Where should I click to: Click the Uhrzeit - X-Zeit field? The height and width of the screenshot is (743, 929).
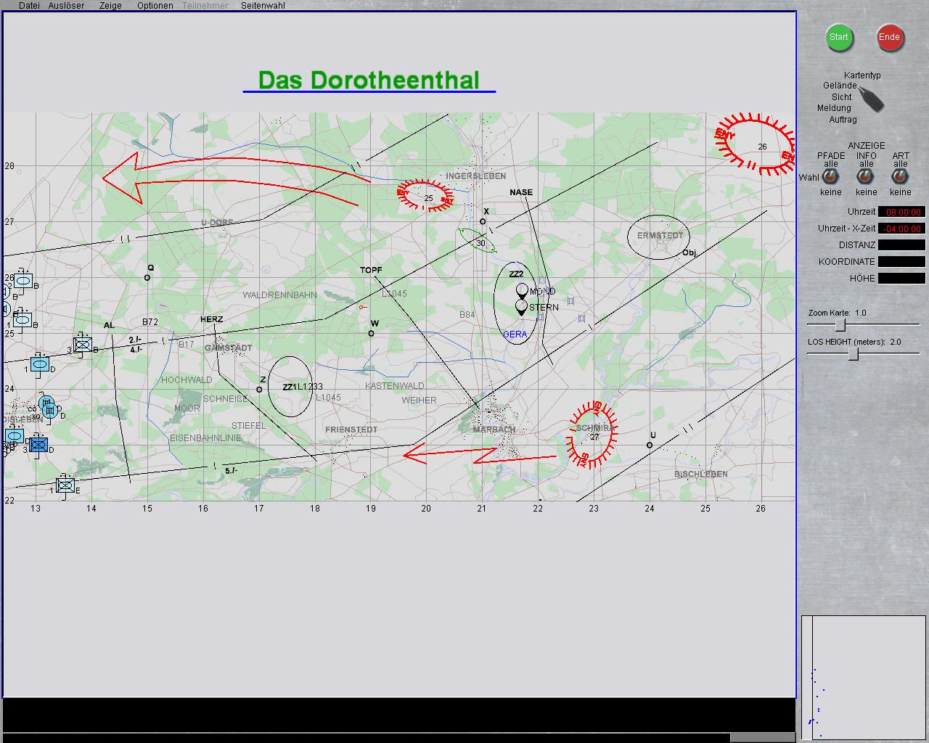(x=902, y=229)
